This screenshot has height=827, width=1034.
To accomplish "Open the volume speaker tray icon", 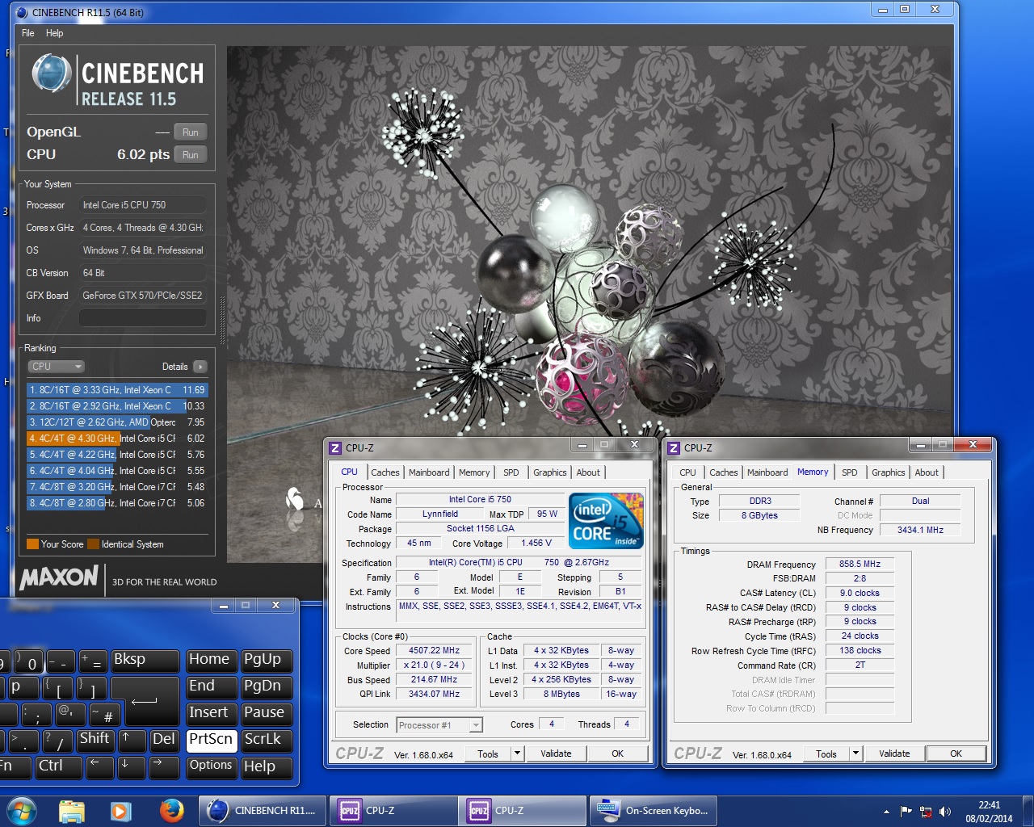I will pos(945,812).
